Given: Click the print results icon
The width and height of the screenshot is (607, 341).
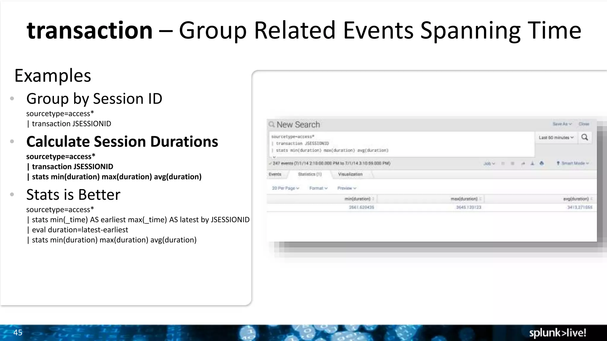Looking at the screenshot, I should (x=542, y=163).
